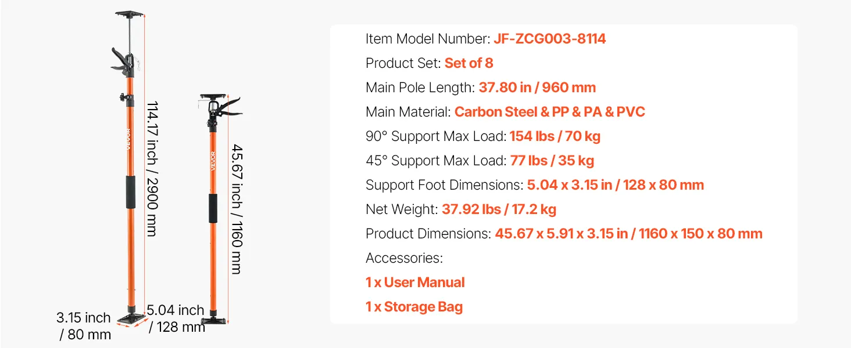Click the Main Pole Length value
This screenshot has height=348, width=851.
[x=537, y=88]
